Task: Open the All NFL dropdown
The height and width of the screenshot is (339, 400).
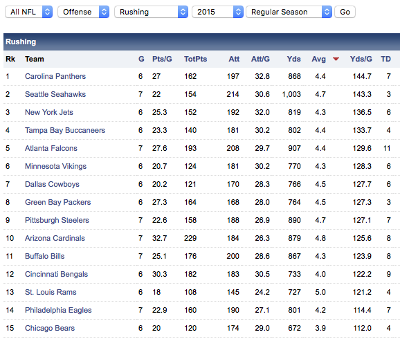Action: [29, 12]
